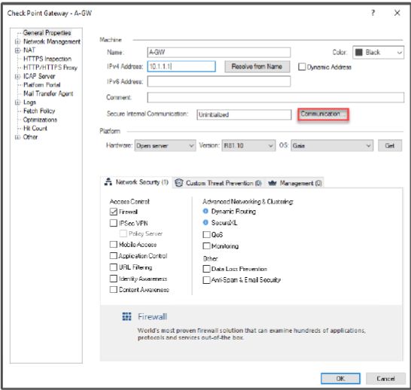
Task: Select Fetch Policy in the tree
Action: (39, 111)
